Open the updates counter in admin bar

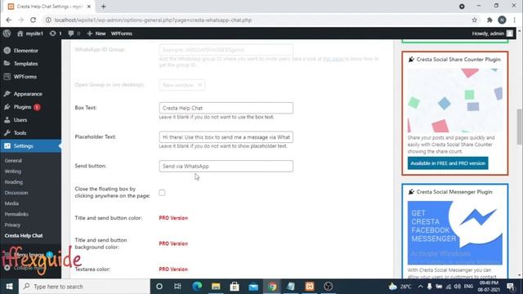coord(56,33)
